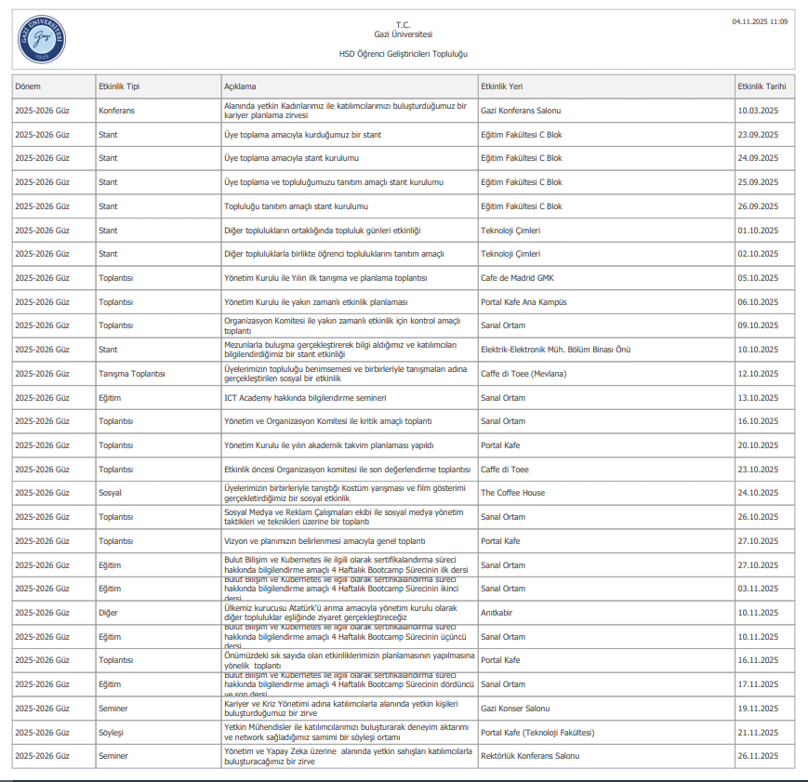The width and height of the screenshot is (808, 782).
Task: Select the Konferans event type cell
Action: click(117, 111)
